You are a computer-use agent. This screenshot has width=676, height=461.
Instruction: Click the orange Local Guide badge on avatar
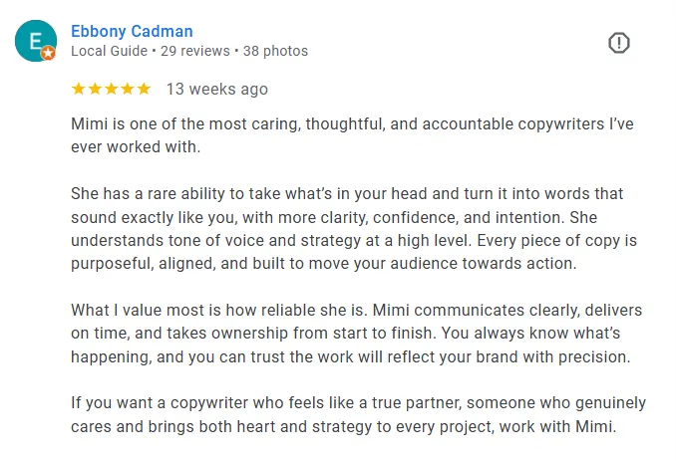click(x=48, y=53)
